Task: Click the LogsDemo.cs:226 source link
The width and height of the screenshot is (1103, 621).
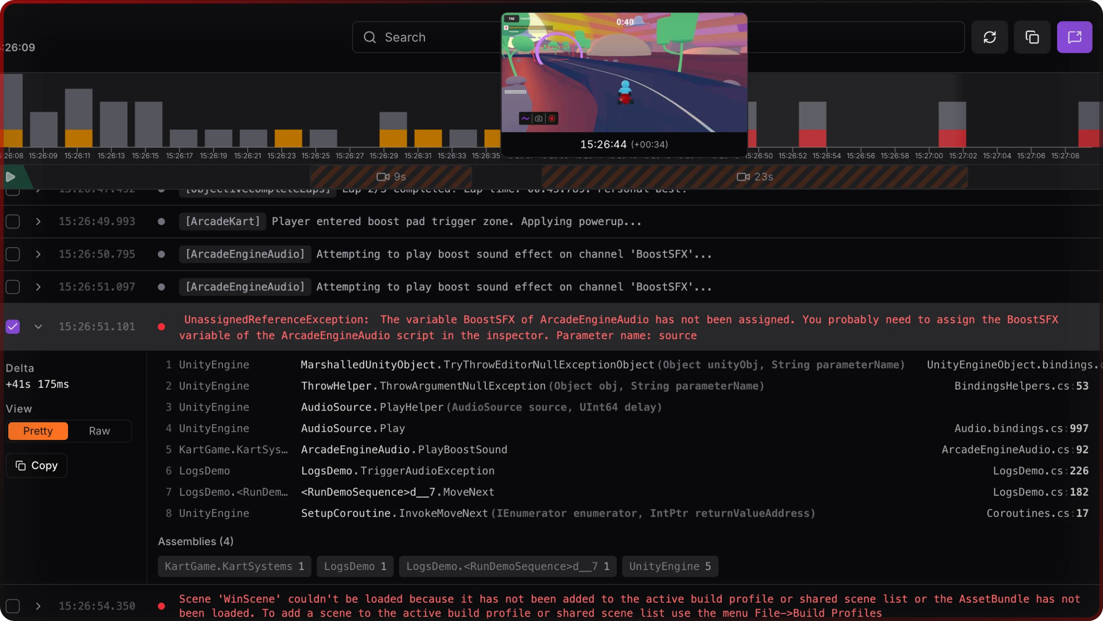Action: tap(1040, 471)
